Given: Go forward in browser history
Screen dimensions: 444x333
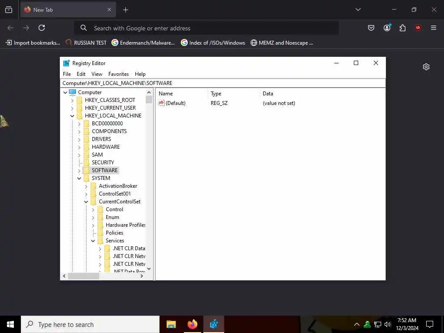Looking at the screenshot, I should (26, 28).
